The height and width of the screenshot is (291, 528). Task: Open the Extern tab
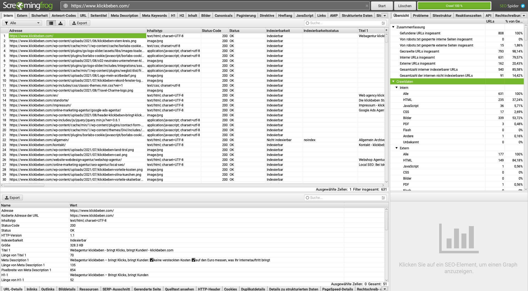point(22,16)
